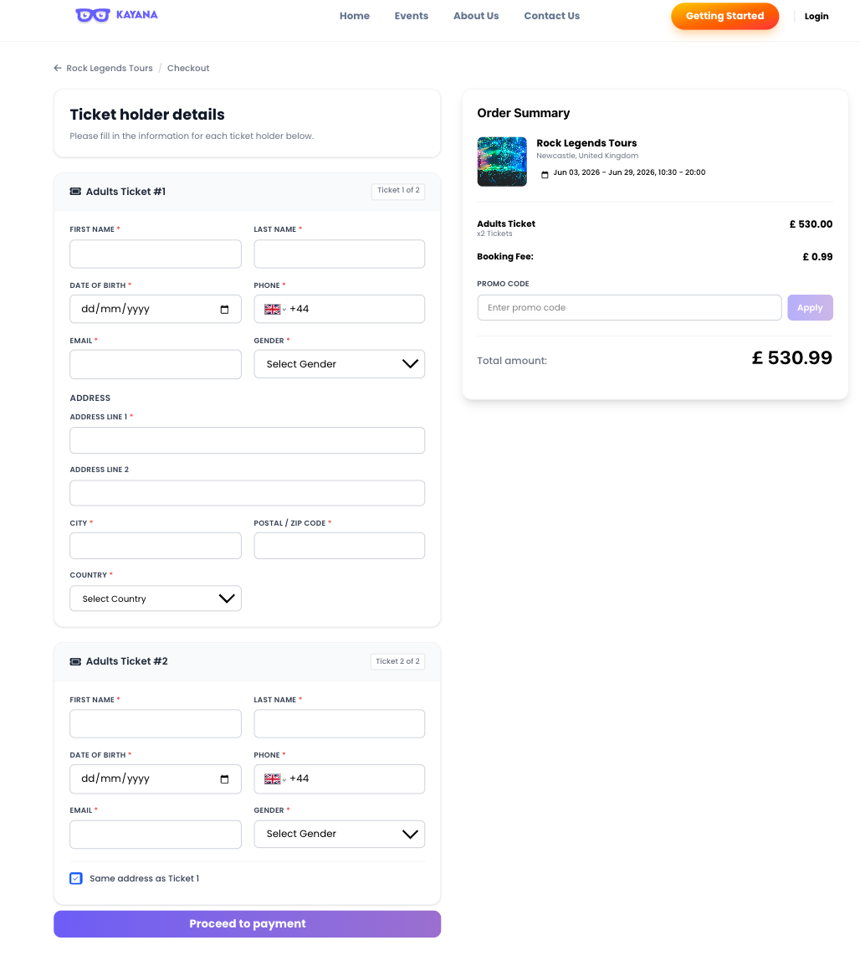
Task: Focus the City field
Action: [156, 546]
